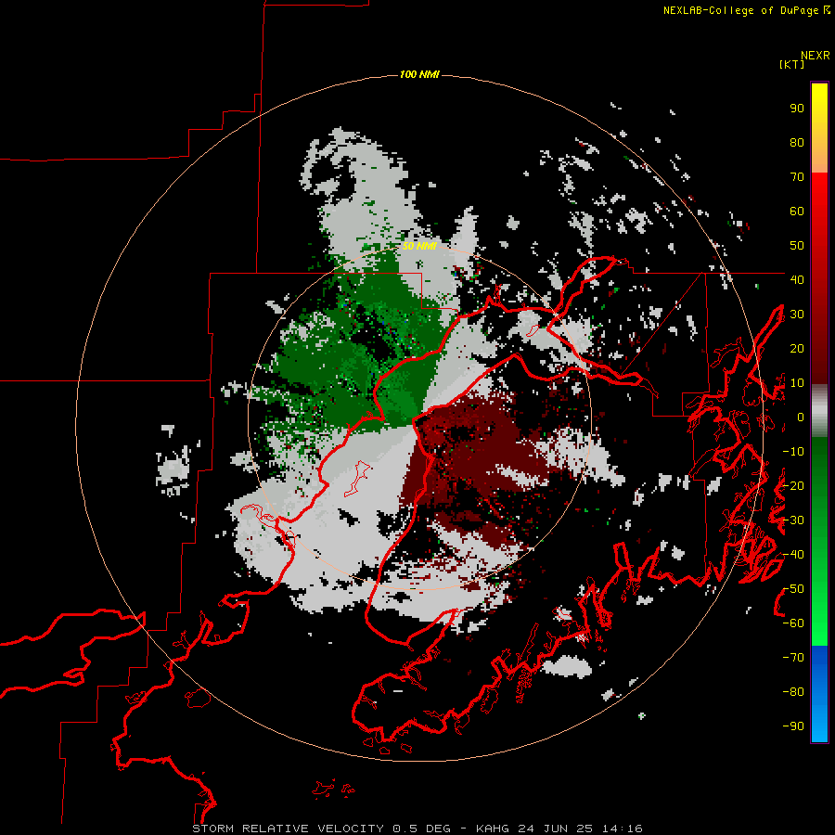Click the [KT] units label

791,64
